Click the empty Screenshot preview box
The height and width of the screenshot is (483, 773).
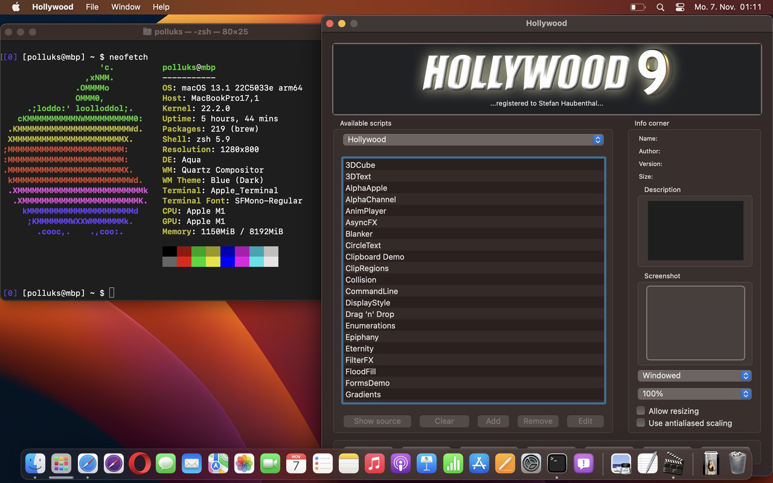(x=695, y=323)
